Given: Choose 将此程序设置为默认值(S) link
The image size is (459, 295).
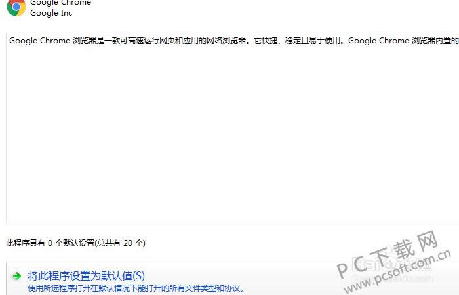Looking at the screenshot, I should (86, 276).
